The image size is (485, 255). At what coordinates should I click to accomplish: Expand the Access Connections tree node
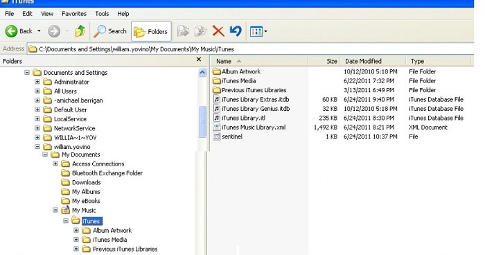55,164
